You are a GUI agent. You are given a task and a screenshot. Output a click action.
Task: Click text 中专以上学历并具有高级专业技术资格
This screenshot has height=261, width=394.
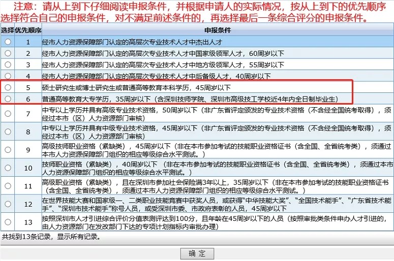click(x=99, y=110)
